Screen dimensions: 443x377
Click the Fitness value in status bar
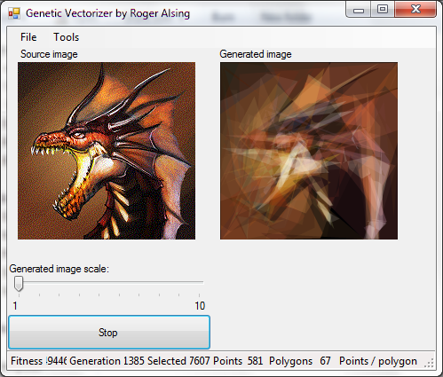pos(57,361)
